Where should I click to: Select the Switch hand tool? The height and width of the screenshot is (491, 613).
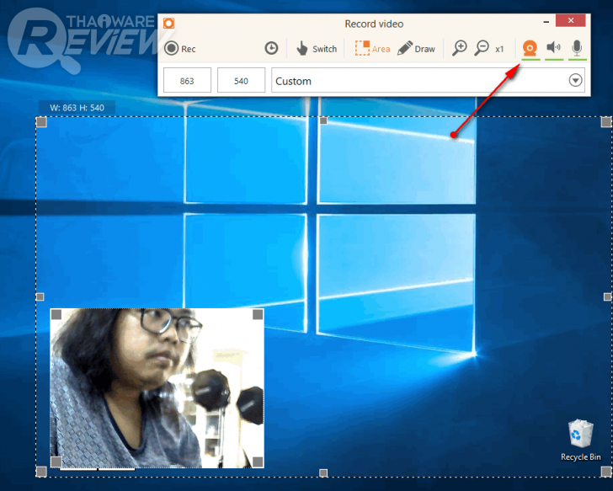317,49
